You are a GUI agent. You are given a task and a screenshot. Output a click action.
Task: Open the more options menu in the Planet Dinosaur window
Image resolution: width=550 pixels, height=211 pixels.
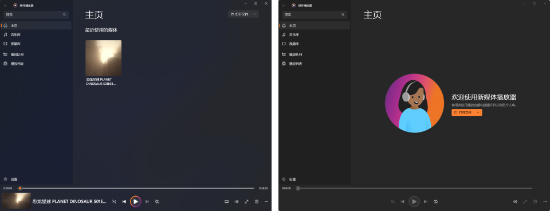[266, 201]
